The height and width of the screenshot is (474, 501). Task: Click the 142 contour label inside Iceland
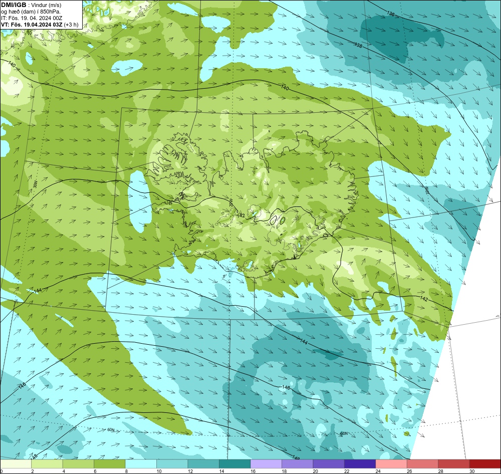pos(241,216)
